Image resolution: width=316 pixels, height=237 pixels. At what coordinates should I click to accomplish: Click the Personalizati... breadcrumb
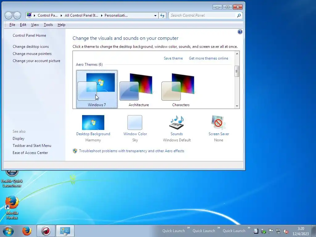[x=116, y=15]
